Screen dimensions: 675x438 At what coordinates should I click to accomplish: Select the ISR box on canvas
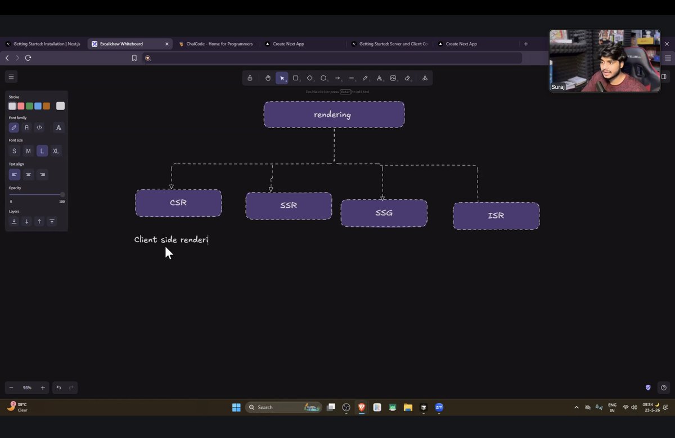496,216
